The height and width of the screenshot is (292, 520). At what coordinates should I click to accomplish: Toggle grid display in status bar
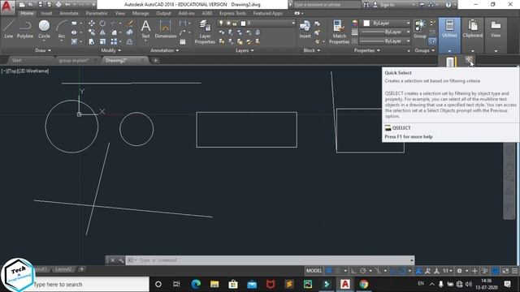coord(328,271)
